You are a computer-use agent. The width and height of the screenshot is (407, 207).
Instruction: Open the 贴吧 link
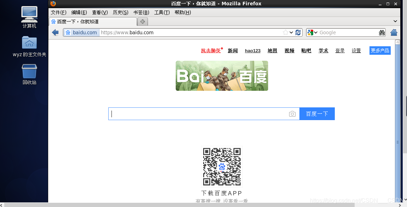point(306,51)
